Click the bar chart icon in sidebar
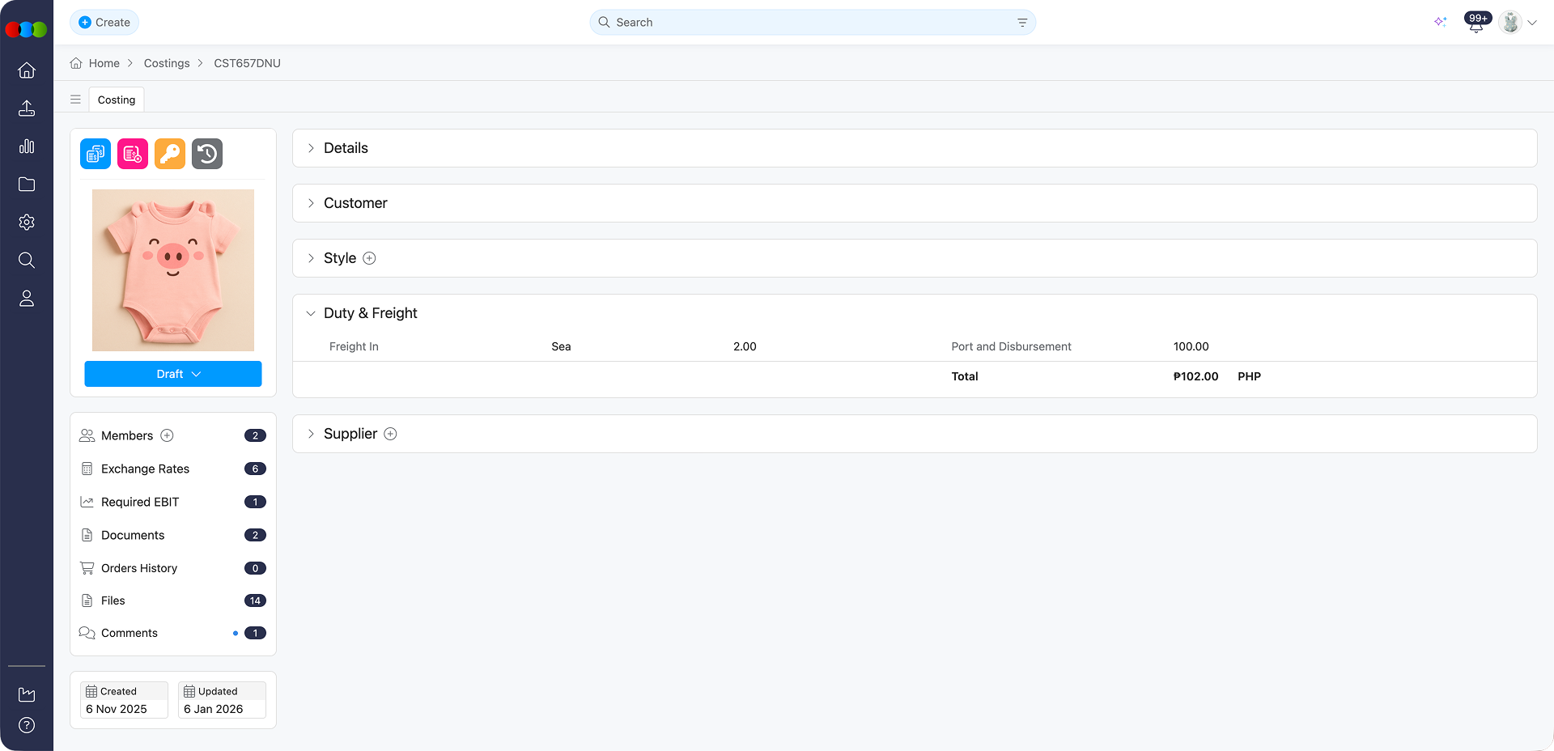This screenshot has width=1554, height=751. 27,146
